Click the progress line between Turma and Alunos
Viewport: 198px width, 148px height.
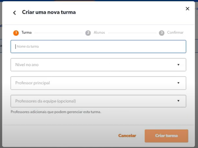pos(58,33)
